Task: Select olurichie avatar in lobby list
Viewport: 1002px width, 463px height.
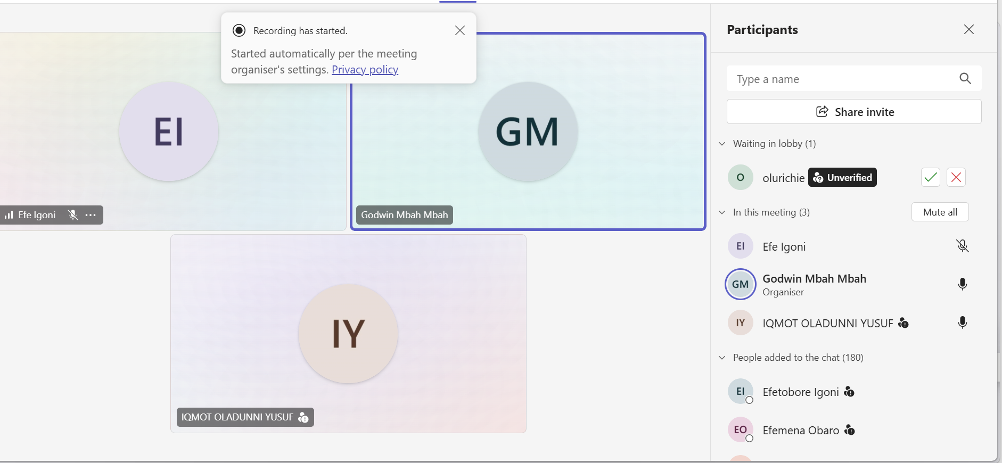Action: coord(740,177)
